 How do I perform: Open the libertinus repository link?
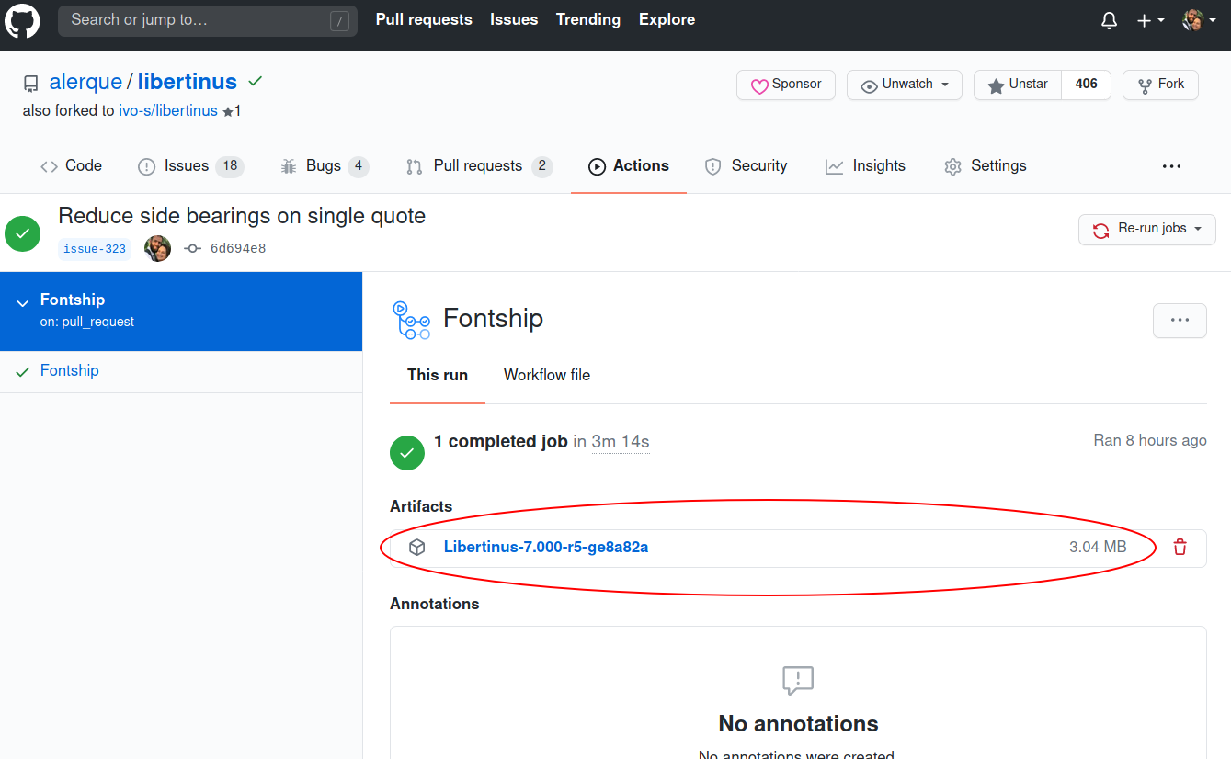188,82
